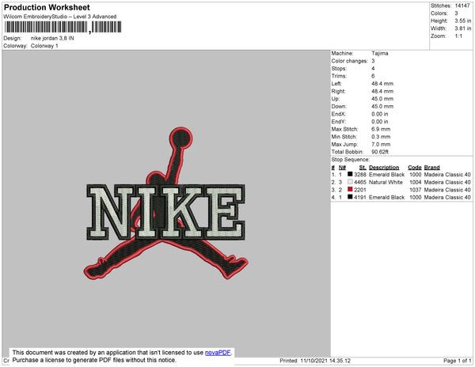
Task: Select the 'Colorway 1' value
Action: pyautogui.click(x=44, y=46)
